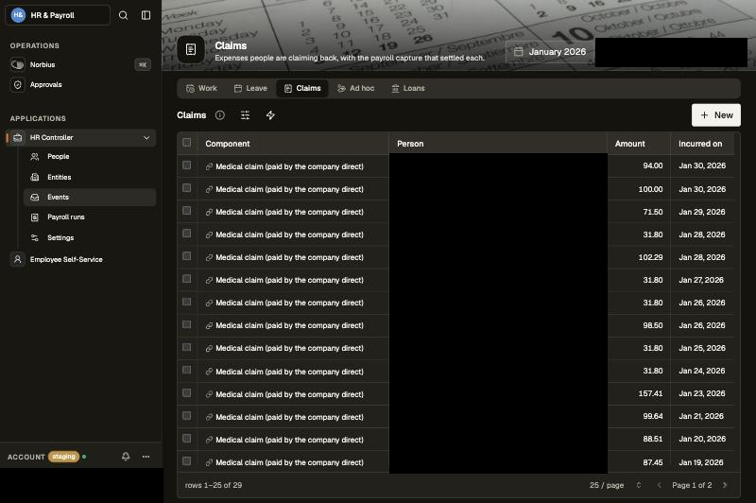Open table filter settings sliders icon
The image size is (756, 503).
coord(246,115)
